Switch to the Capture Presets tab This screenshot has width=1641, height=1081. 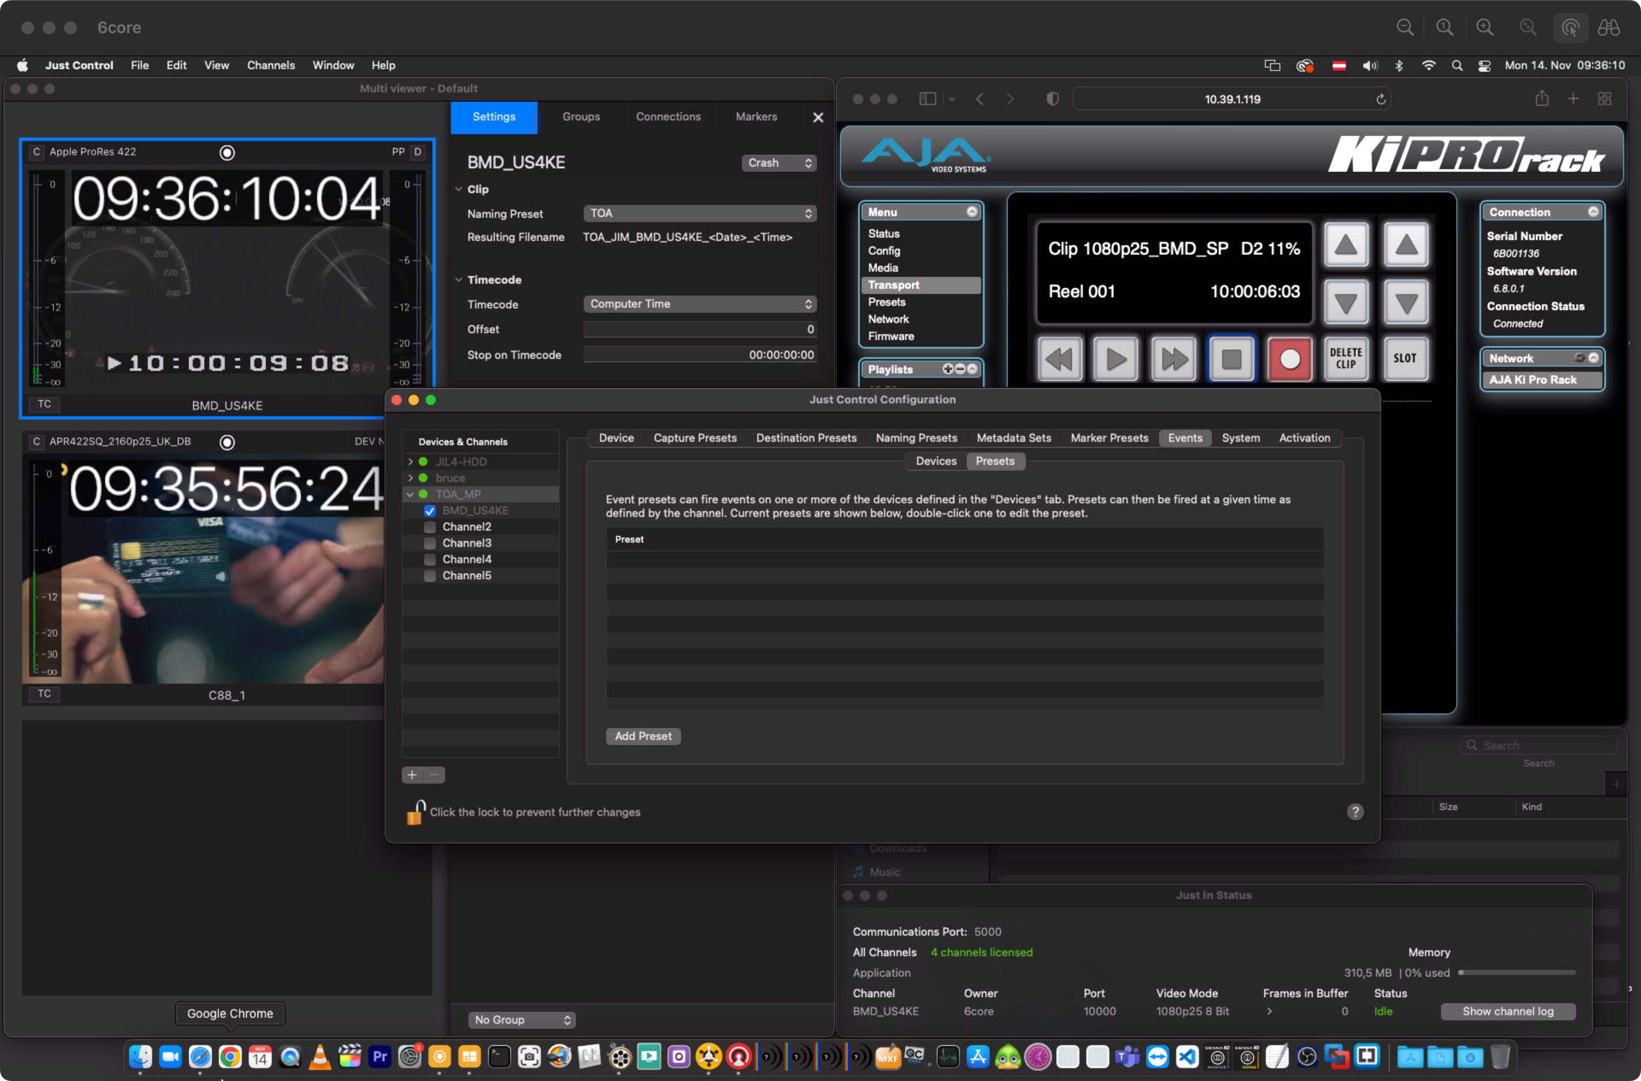click(694, 438)
